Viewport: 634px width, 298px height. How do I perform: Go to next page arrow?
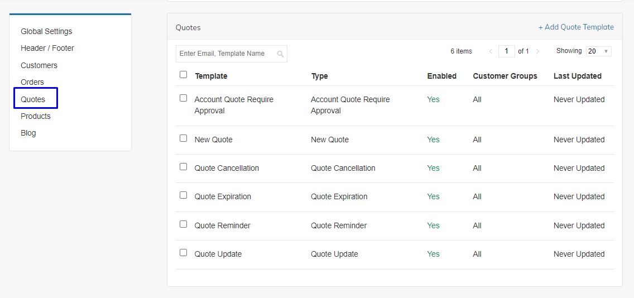pyautogui.click(x=537, y=51)
